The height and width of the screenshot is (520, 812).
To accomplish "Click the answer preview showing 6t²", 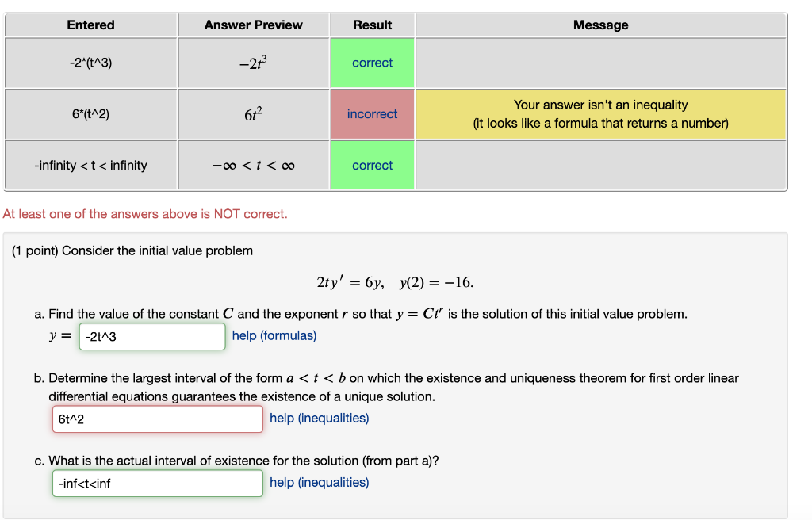I will [254, 114].
